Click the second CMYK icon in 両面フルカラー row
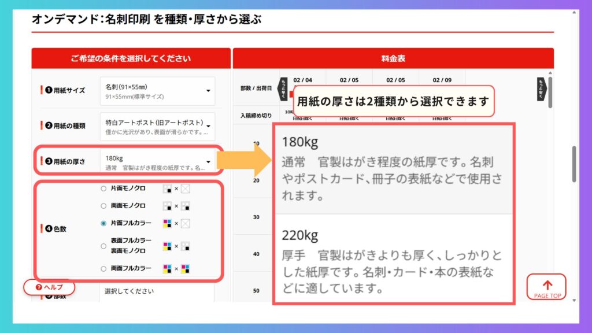 tap(185, 269)
